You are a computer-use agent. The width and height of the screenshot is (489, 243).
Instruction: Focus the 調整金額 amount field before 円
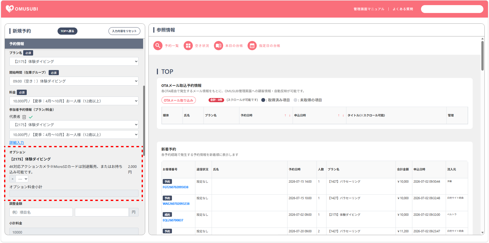pos(102,212)
